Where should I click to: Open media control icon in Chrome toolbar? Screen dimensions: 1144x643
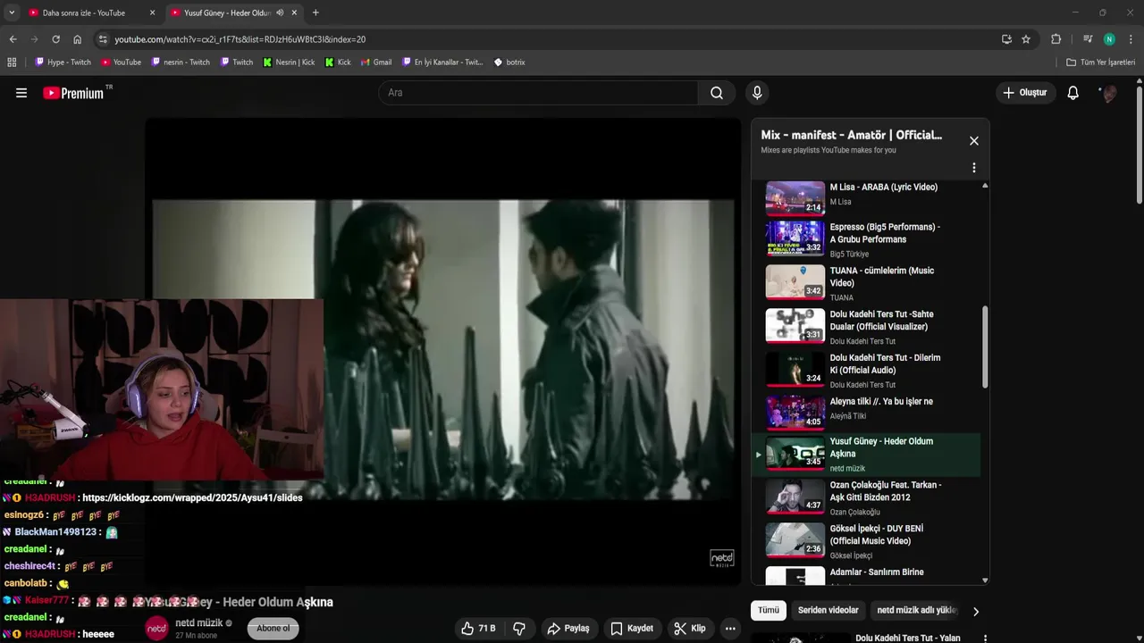tap(1088, 39)
